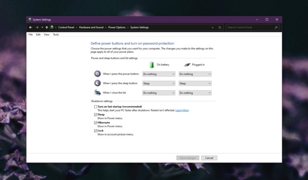Click "When I press the sleep button:" label
Image resolution: width=308 pixels, height=180 pixels.
pos(120,83)
